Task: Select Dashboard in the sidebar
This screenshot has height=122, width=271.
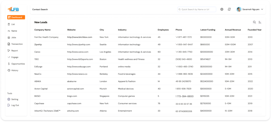Action: [16, 17]
